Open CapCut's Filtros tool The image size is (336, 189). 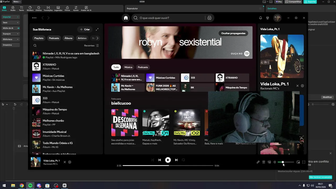click(67, 9)
